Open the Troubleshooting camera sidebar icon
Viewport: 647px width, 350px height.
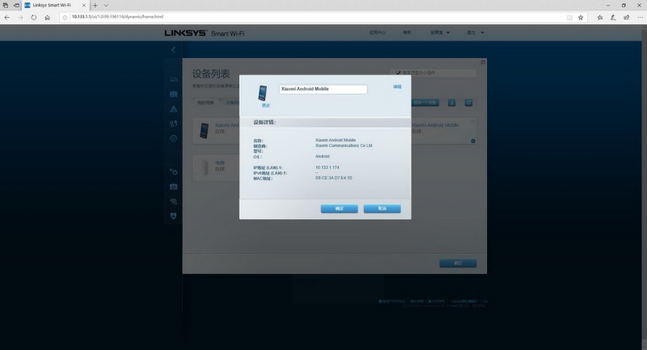pos(174,187)
